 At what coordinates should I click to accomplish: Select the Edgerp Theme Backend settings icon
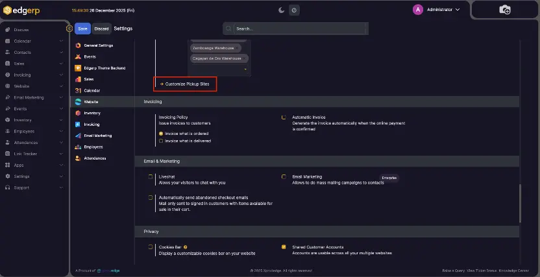pyautogui.click(x=78, y=68)
